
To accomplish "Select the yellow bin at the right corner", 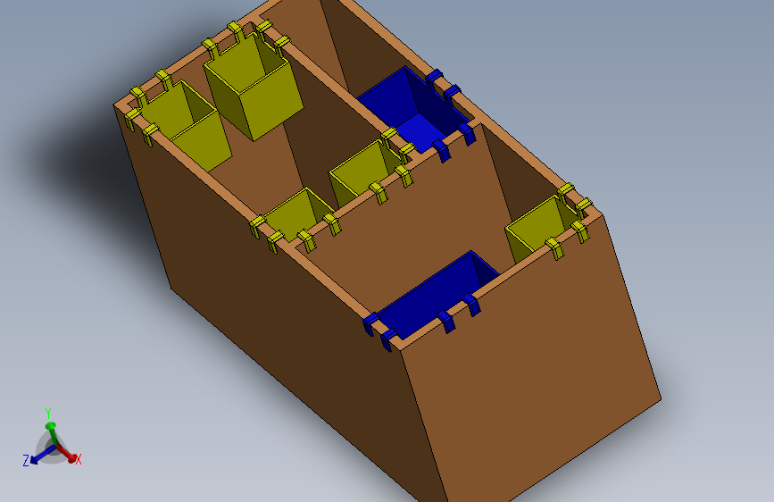I will tap(543, 229).
